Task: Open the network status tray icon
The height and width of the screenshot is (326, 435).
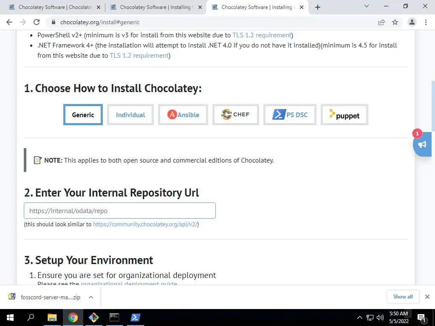Action: (x=370, y=318)
